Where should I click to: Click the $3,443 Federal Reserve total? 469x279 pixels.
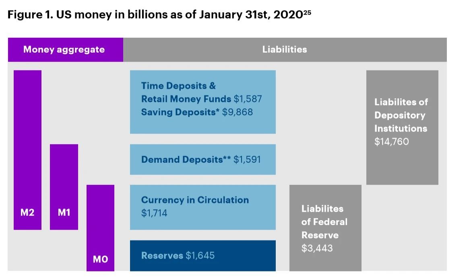click(x=317, y=248)
